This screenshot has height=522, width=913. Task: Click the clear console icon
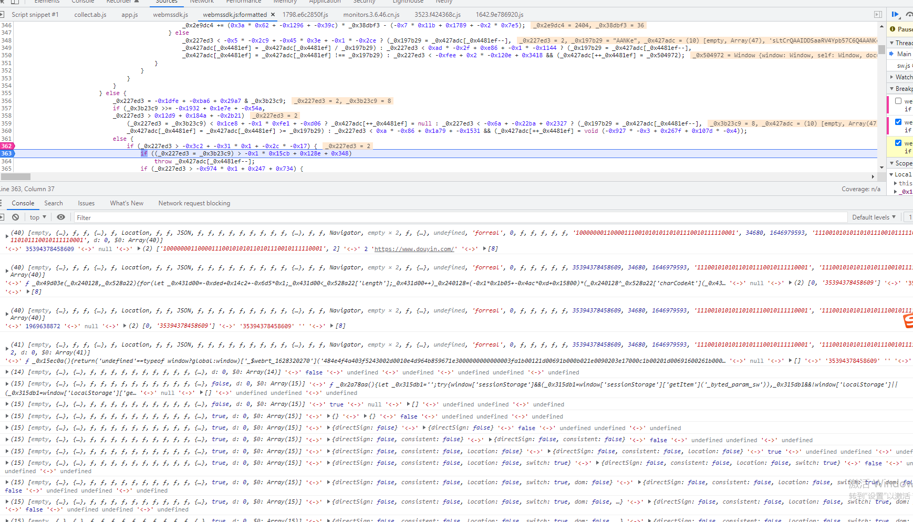click(16, 217)
